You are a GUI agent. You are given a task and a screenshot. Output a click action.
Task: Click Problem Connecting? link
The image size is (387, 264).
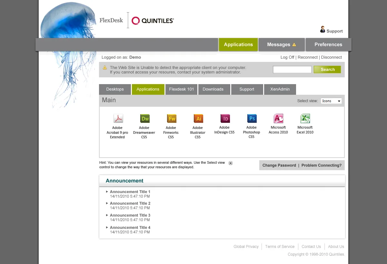[322, 165]
